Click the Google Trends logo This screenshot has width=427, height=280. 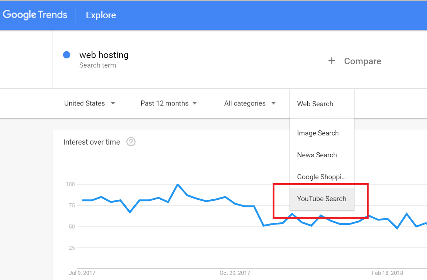point(35,15)
